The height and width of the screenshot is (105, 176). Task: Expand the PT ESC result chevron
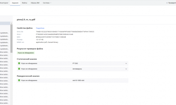(126, 63)
